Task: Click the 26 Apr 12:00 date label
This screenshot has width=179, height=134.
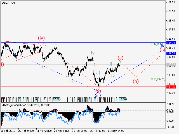Action: click(98, 131)
